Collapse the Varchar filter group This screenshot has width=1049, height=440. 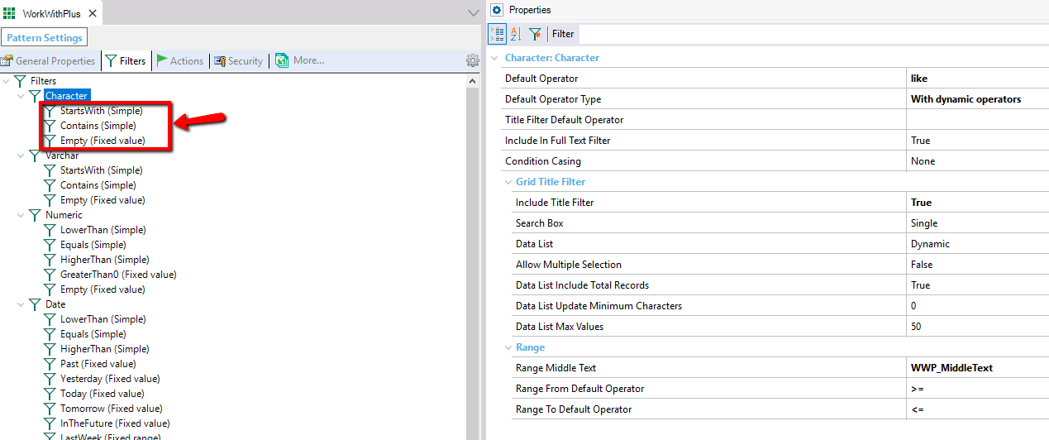(21, 155)
